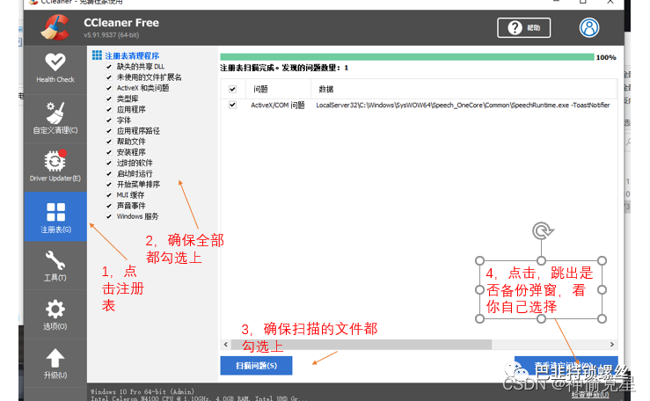The width and height of the screenshot is (650, 401).
Task: Click the CCleaner logo icon
Action: 55,27
